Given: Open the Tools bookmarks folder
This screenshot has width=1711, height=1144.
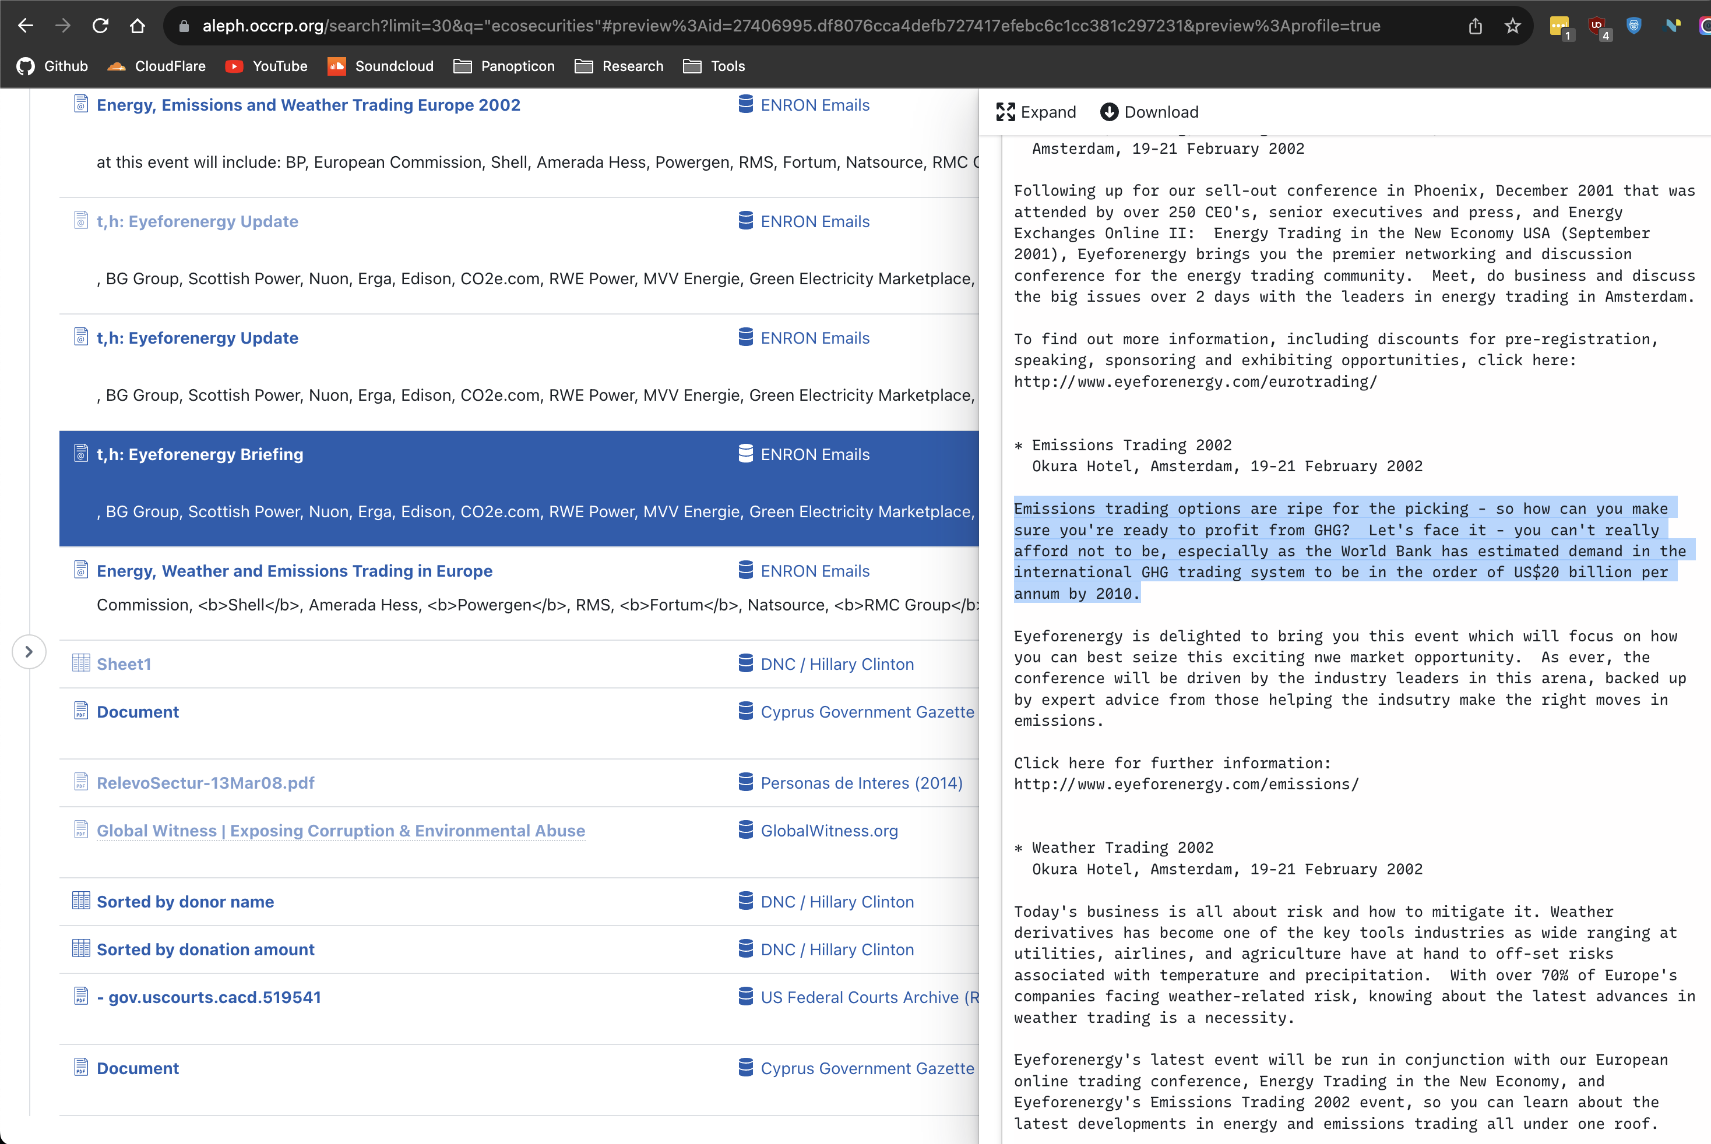Looking at the screenshot, I should tap(714, 66).
